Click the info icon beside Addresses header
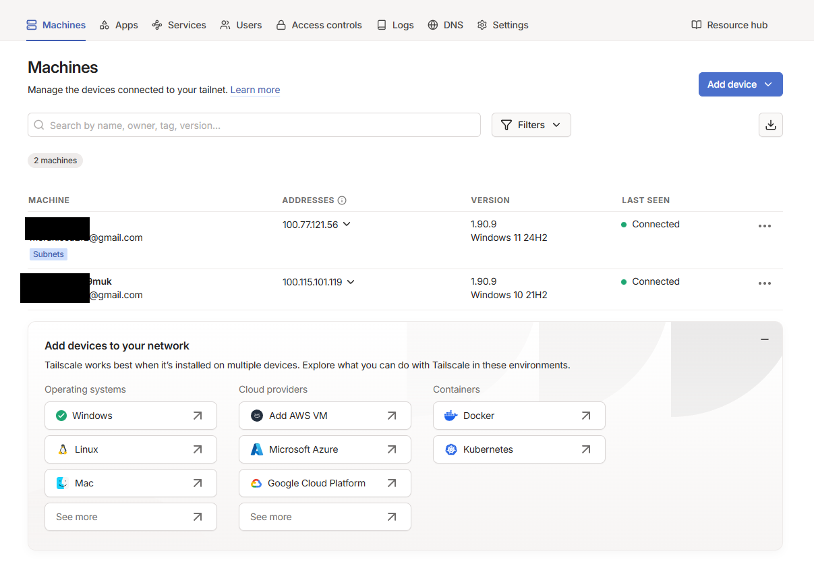 [x=342, y=200]
